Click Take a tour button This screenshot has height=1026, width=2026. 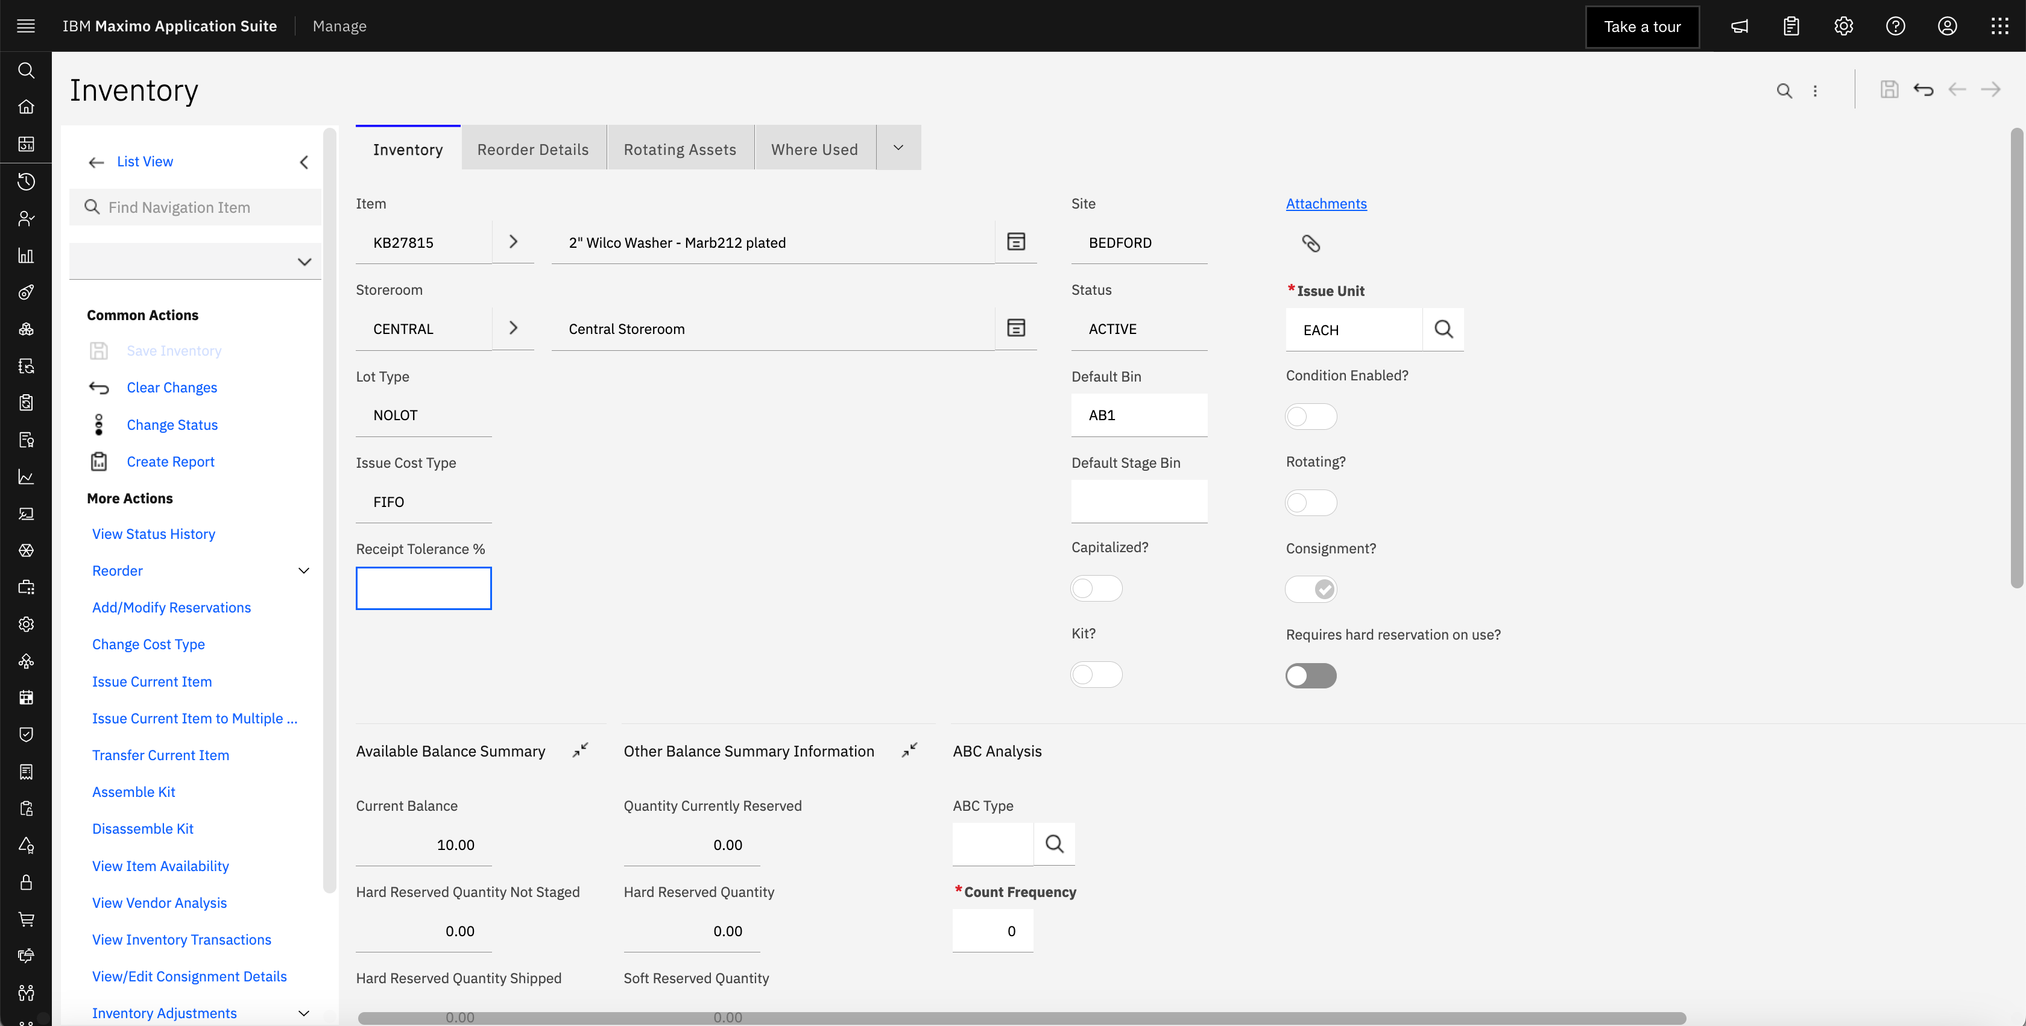tap(1642, 27)
